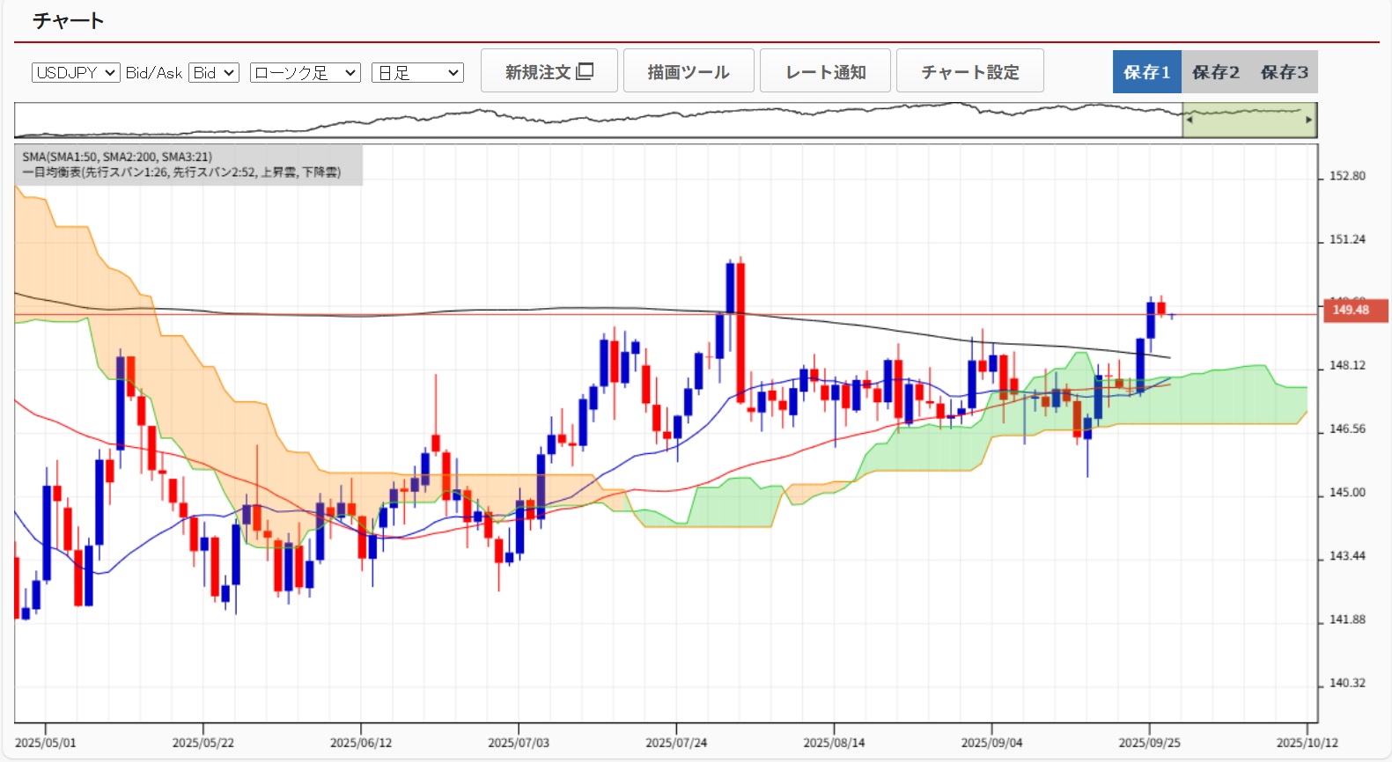Click the SMA(SMA1:50, SMA2:200, SMA3:21) legend text
1392x762 pixels.
coord(117,158)
